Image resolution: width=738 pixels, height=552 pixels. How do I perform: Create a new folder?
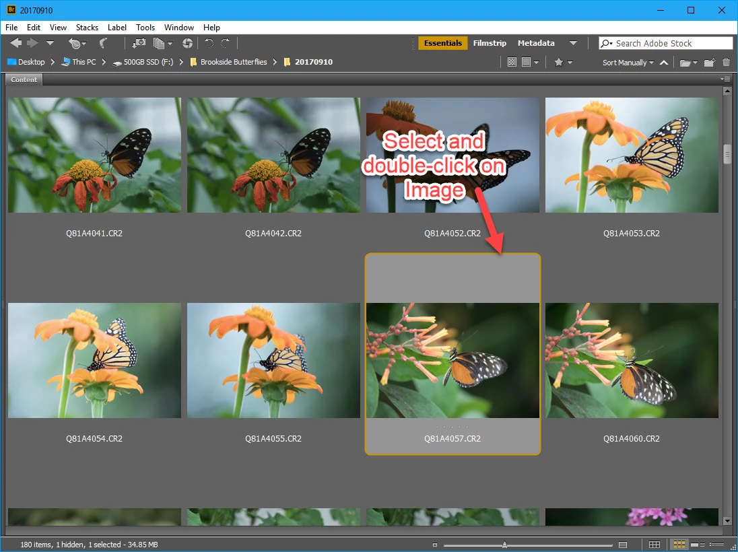[x=710, y=62]
